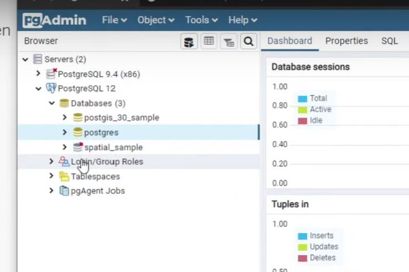Click the Updates legend green swatch
The width and height of the screenshot is (409, 272).
(302, 247)
